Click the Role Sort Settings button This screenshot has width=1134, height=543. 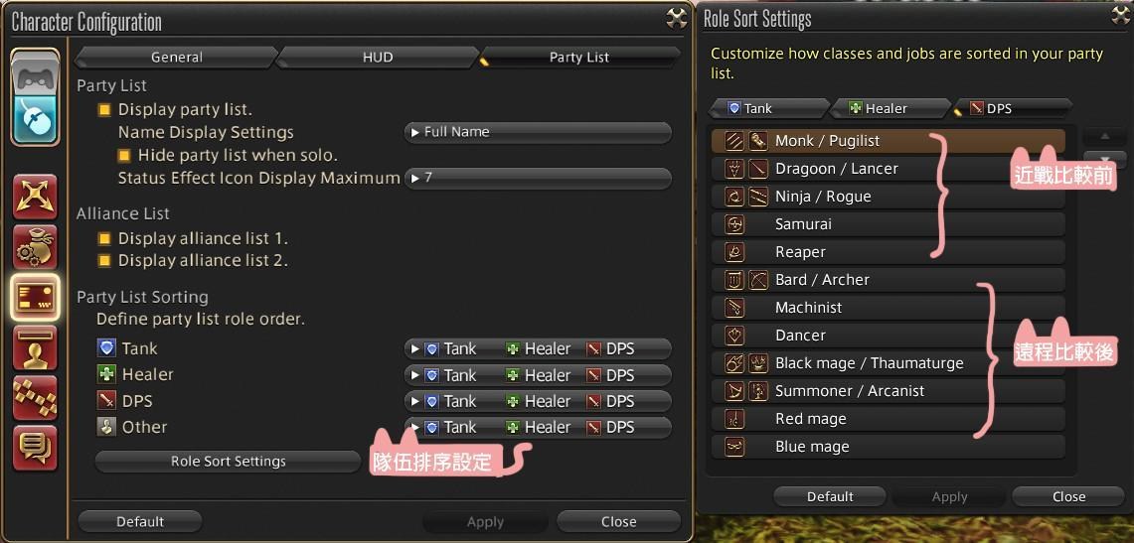click(x=228, y=462)
